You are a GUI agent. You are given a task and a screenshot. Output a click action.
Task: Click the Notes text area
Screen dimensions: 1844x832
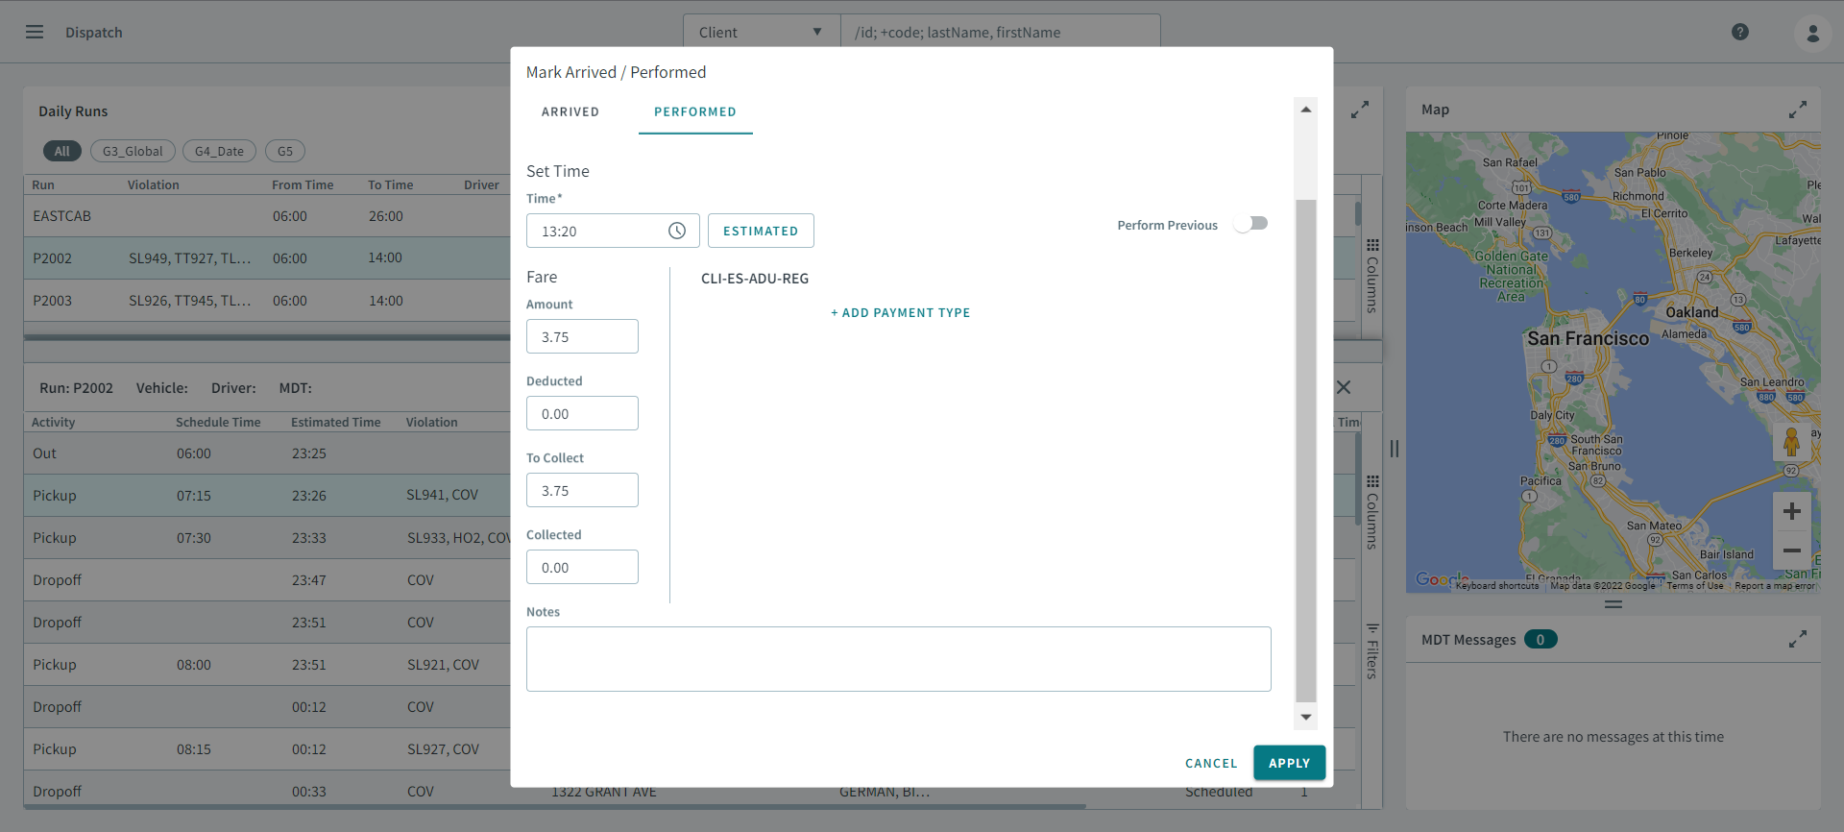898,659
